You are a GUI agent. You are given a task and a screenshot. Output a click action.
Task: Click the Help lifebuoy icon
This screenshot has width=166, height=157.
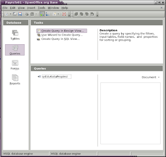(64, 14)
